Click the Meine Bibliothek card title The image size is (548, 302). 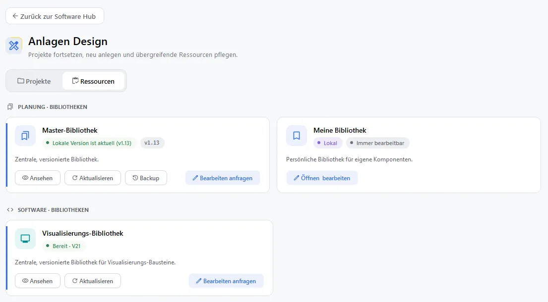[x=340, y=130]
